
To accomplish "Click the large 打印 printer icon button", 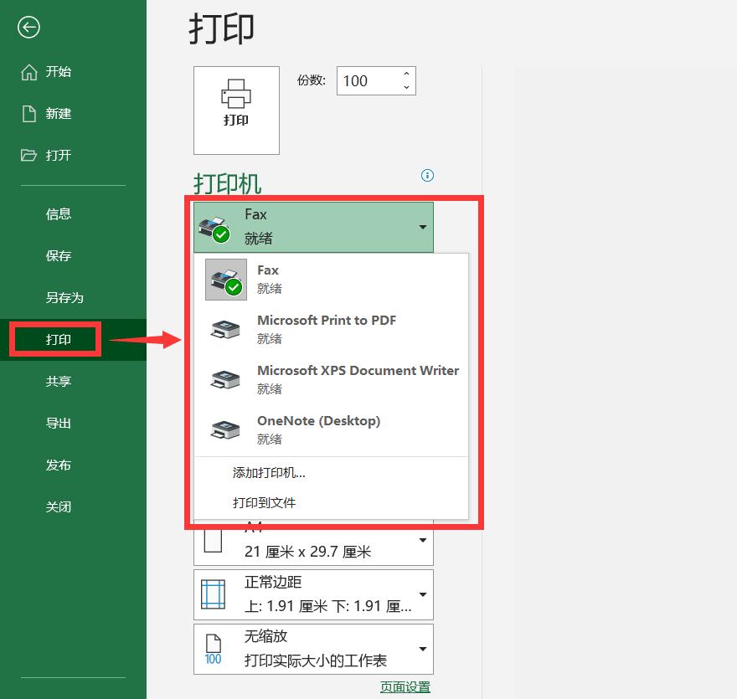I will coord(236,110).
